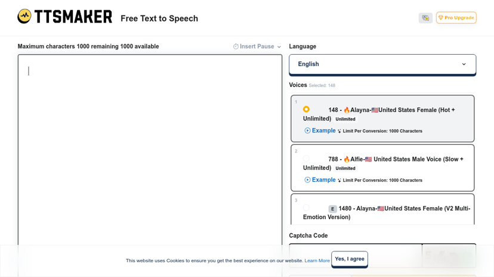Screen dimensions: 494x277
Task: Click the clock icon beside Insert Pause
Action: [x=236, y=46]
